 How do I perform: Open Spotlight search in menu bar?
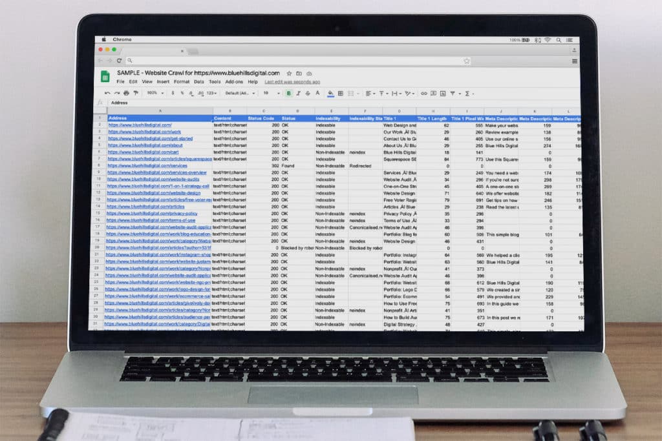[x=559, y=40]
